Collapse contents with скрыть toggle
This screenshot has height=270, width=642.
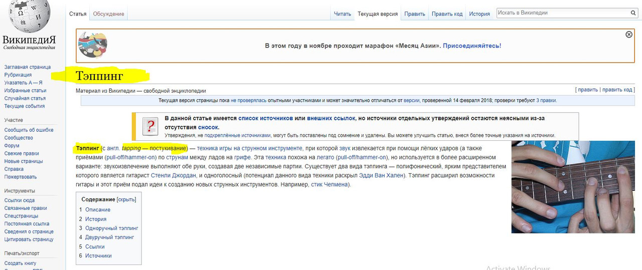[126, 199]
